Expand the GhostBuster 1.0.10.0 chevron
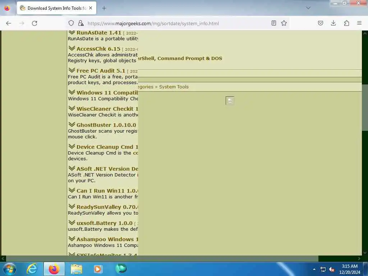Image resolution: width=368 pixels, height=276 pixels. click(72, 124)
